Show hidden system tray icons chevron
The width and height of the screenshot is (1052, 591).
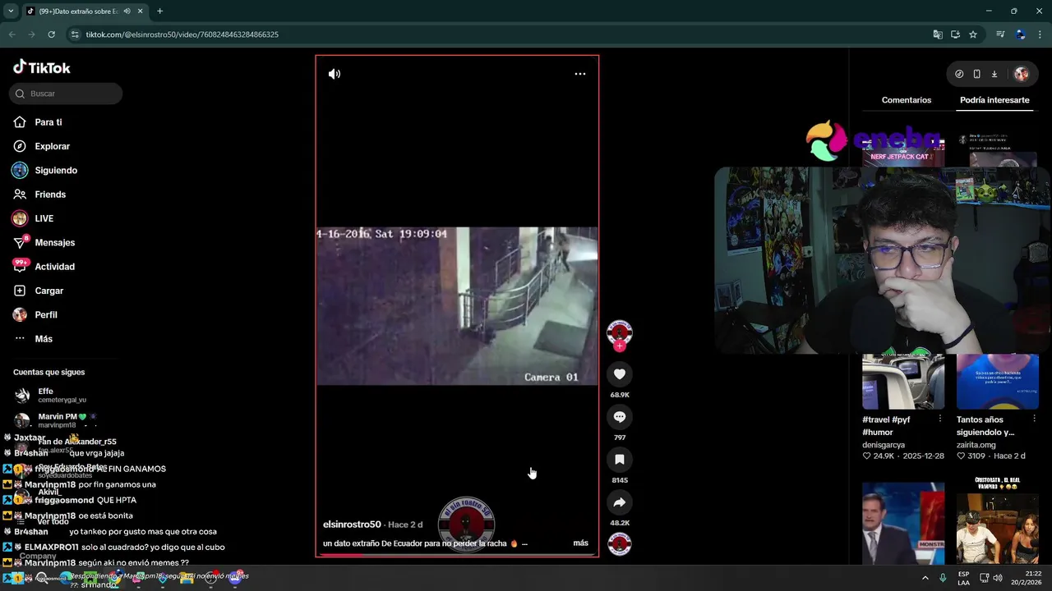(x=925, y=578)
